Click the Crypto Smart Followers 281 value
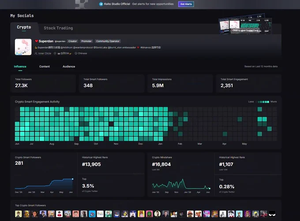The width and height of the screenshot is (300, 221). click(19, 163)
